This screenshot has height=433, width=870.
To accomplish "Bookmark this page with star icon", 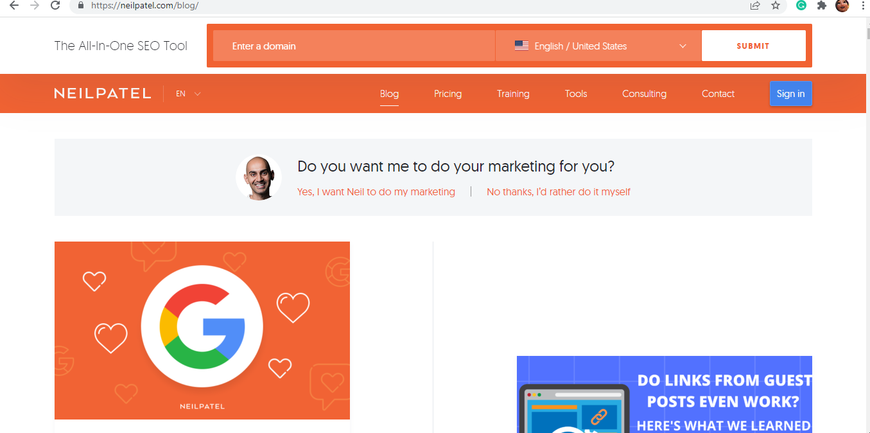I will [776, 5].
